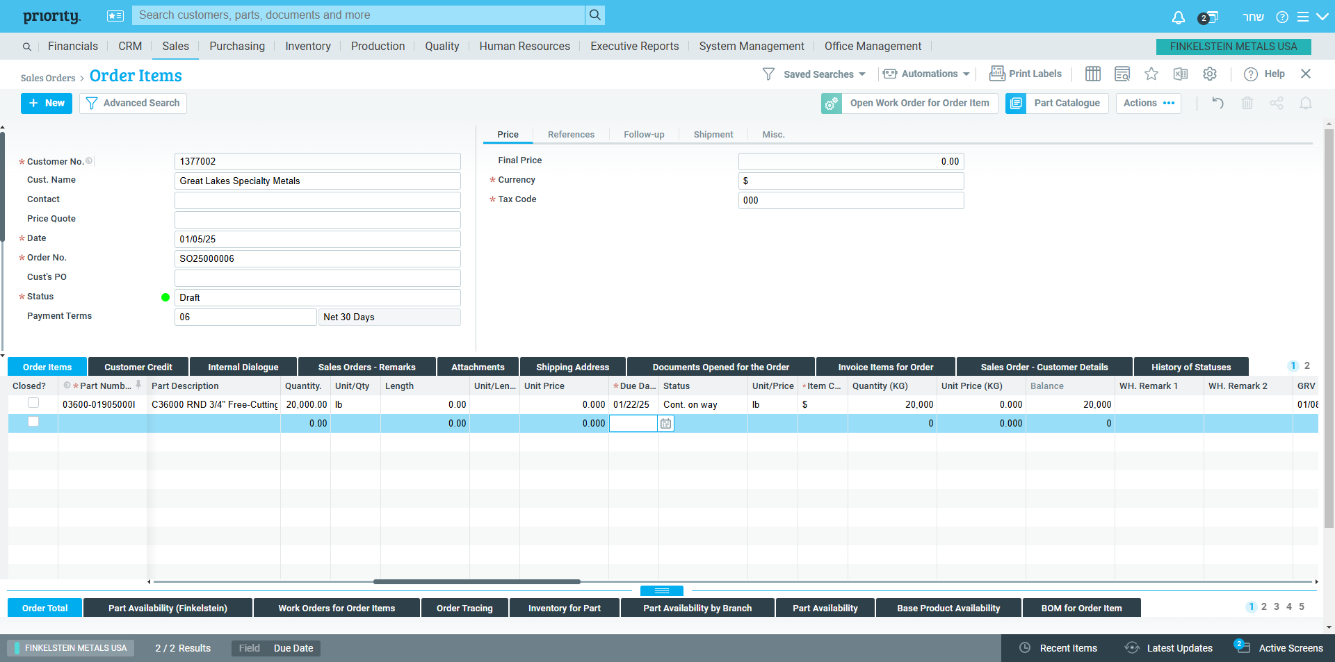The image size is (1335, 662).
Task: Expand the top-right chevron menu
Action: 1322,17
